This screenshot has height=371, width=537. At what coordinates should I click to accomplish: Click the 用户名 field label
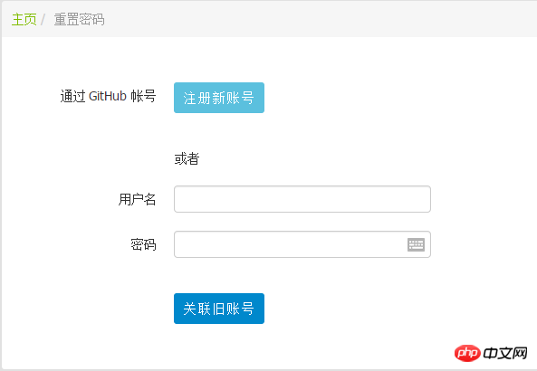click(138, 199)
